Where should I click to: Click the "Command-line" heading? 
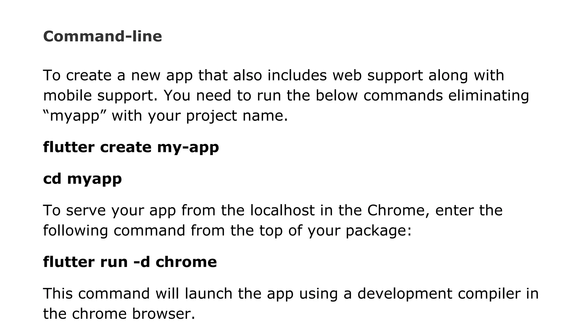click(x=103, y=37)
